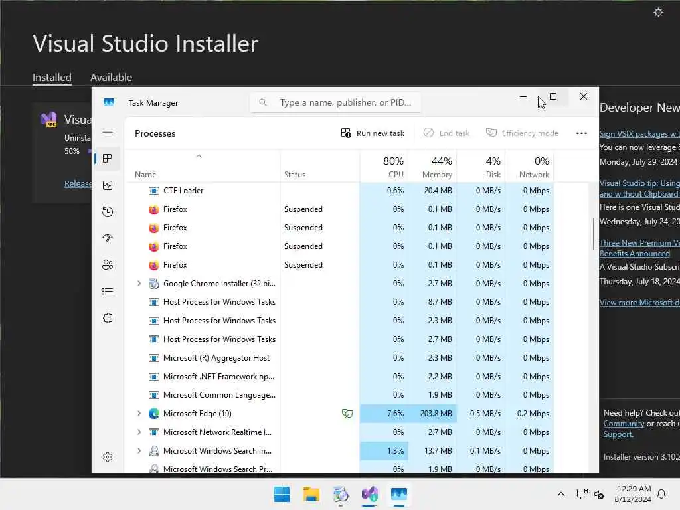Viewport: 680px width, 510px height.
Task: Open App history icon in sidebar
Action: pyautogui.click(x=108, y=212)
